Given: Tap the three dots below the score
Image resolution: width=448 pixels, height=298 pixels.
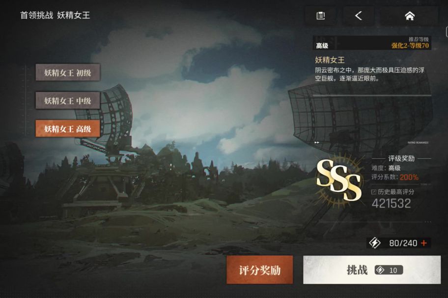Looking at the screenshot, I should 428,222.
